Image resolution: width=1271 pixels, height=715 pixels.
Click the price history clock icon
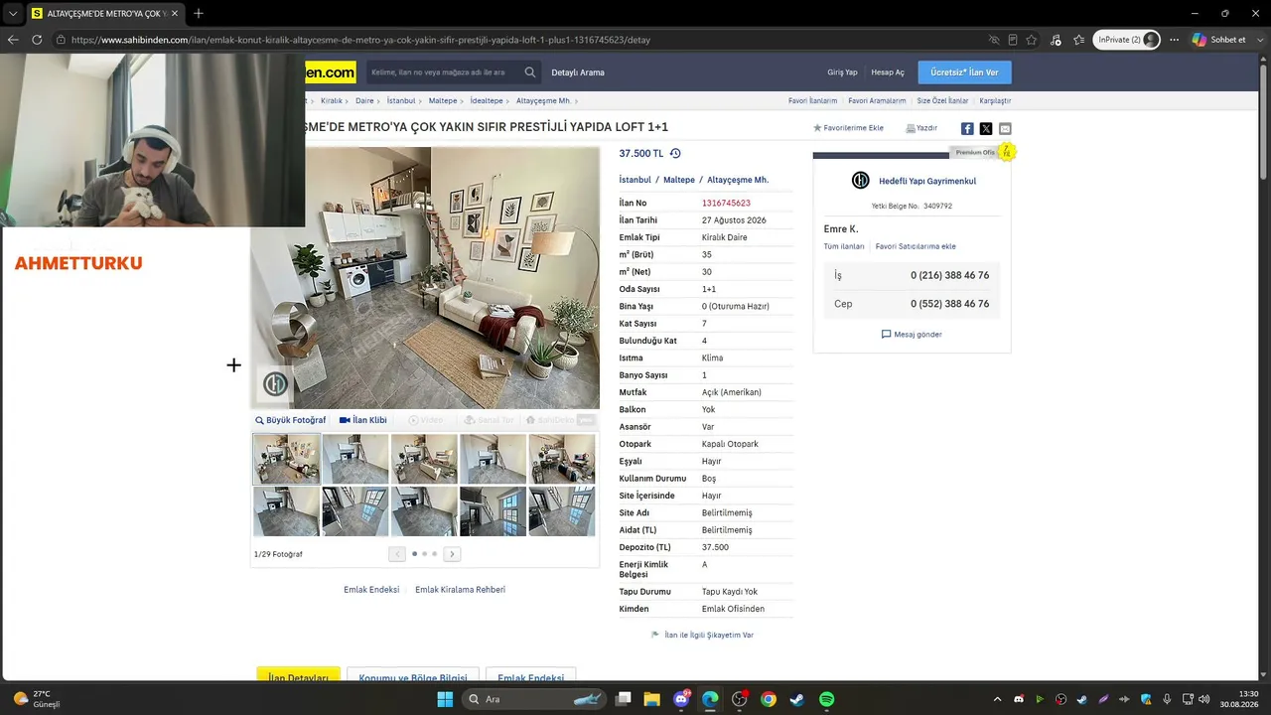tap(675, 154)
